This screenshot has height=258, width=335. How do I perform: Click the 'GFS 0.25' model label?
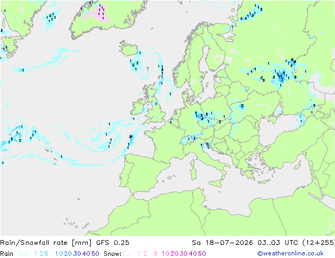[x=113, y=243]
